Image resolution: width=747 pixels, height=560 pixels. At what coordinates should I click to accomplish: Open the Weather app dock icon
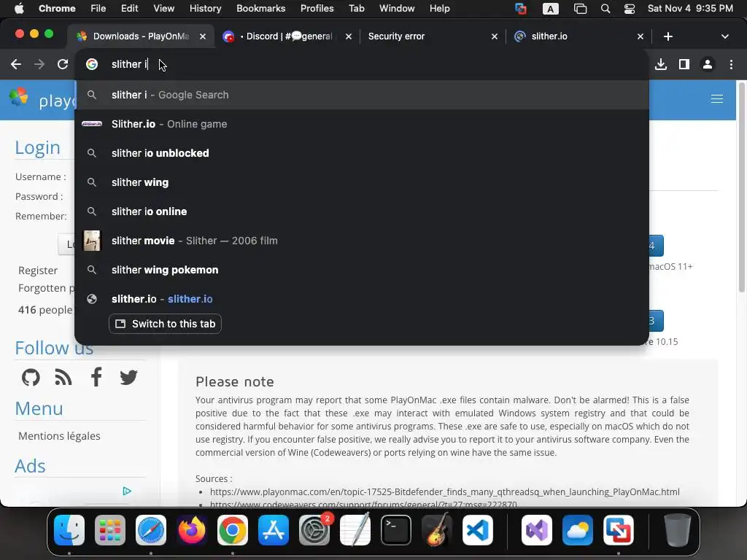click(x=578, y=530)
